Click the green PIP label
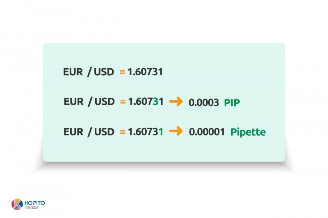The width and height of the screenshot is (328, 218). [232, 103]
